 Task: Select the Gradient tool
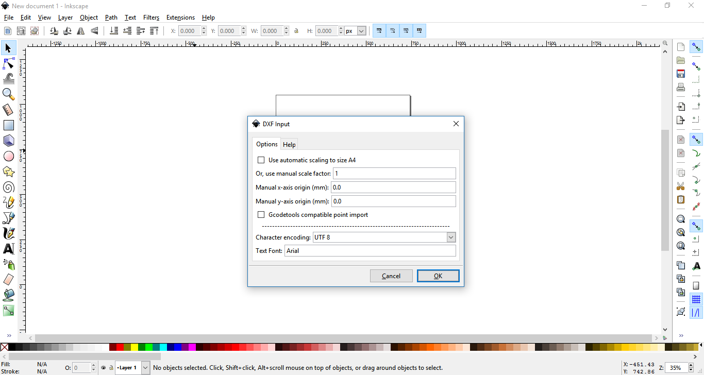click(x=8, y=311)
